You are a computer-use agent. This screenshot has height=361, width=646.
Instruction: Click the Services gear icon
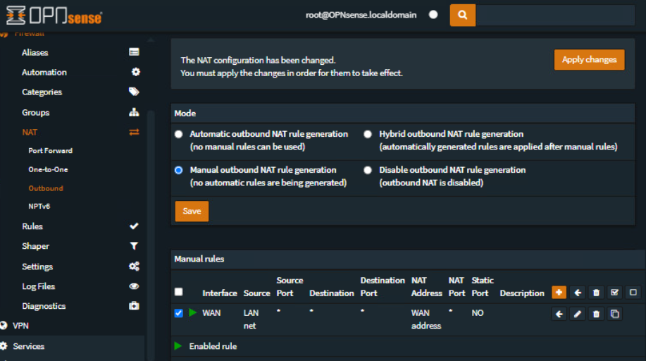[4, 345]
